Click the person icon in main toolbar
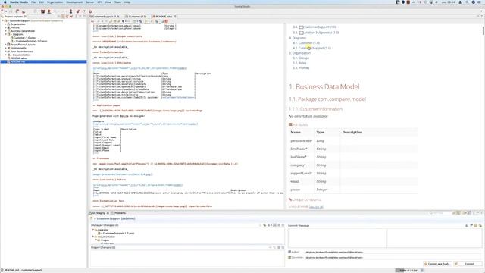485x273 pixels. [x=70, y=11]
